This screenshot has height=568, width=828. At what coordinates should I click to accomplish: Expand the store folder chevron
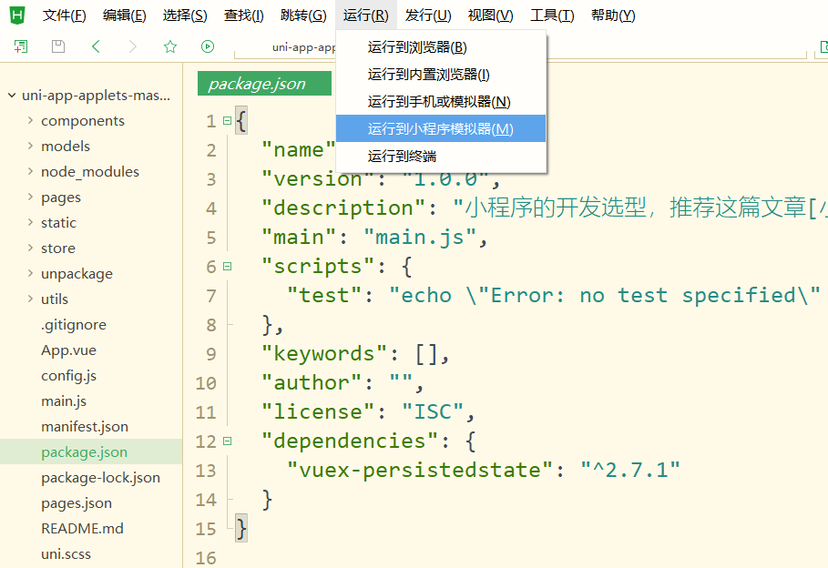click(x=30, y=248)
